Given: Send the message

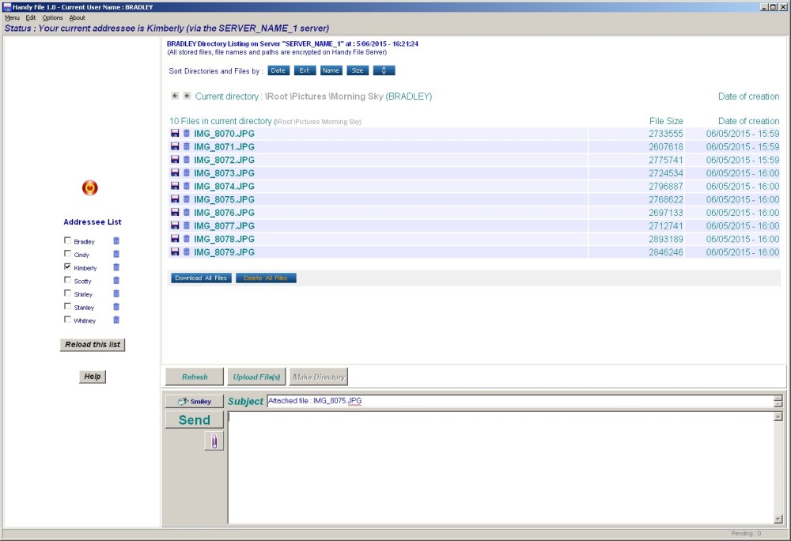Looking at the screenshot, I should (x=195, y=420).
